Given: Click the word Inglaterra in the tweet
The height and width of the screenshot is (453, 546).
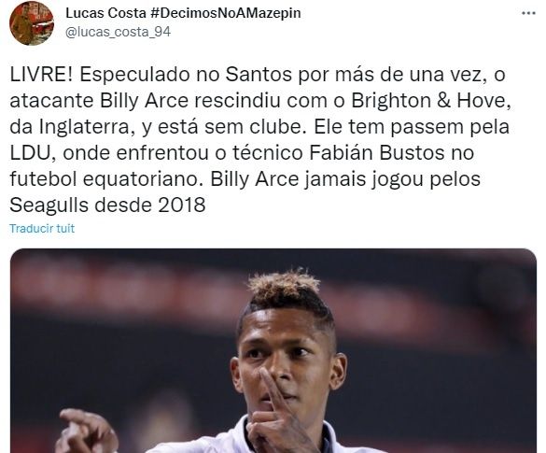Looking at the screenshot, I should coord(84,127).
